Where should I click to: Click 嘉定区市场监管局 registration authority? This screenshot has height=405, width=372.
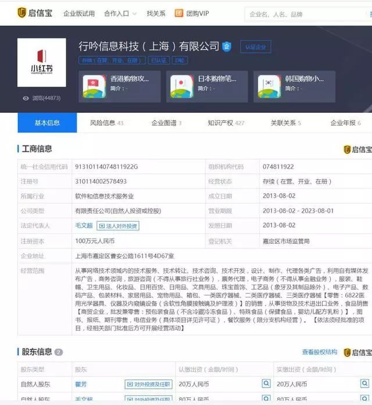pyautogui.click(x=286, y=241)
